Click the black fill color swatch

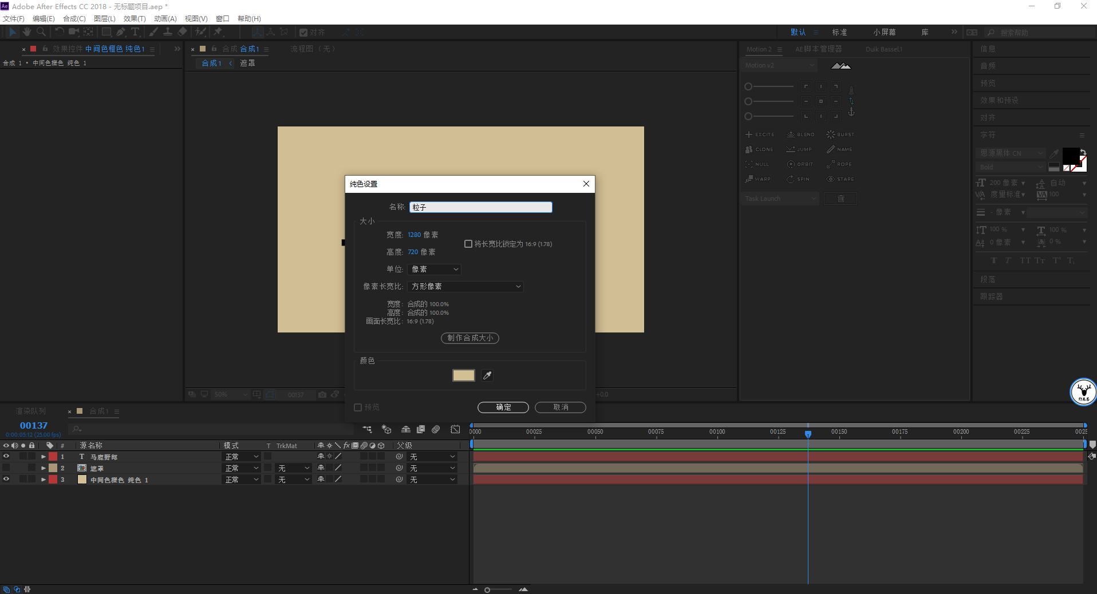point(1071,156)
